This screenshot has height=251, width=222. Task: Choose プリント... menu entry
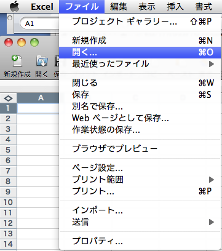(140, 191)
